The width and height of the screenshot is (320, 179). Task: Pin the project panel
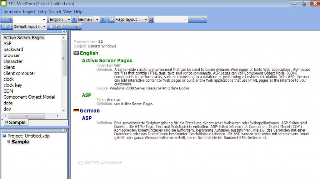coord(63,130)
